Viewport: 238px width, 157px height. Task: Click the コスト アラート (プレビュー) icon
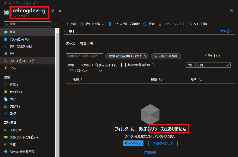click(x=6, y=137)
